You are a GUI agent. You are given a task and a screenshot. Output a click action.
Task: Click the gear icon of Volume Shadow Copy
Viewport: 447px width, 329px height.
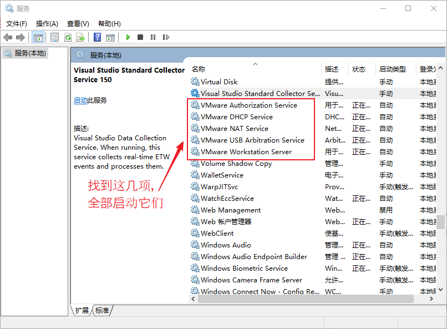tap(195, 164)
